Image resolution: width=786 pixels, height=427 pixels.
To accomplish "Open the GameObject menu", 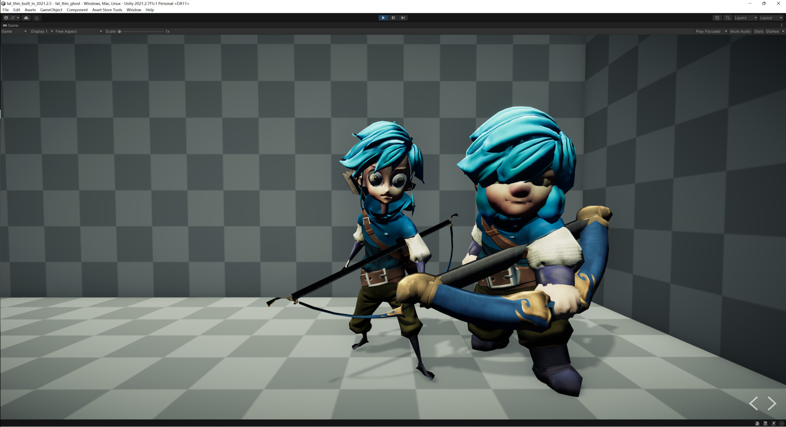I will 50,10.
